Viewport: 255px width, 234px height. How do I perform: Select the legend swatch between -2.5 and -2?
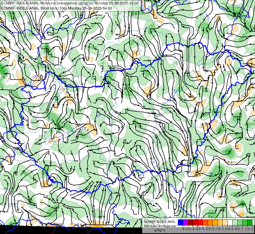(x=210, y=223)
